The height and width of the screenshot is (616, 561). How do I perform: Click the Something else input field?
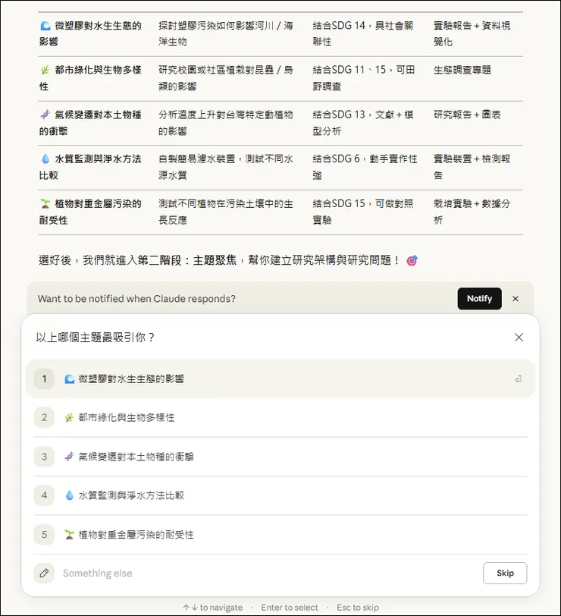tap(227, 573)
